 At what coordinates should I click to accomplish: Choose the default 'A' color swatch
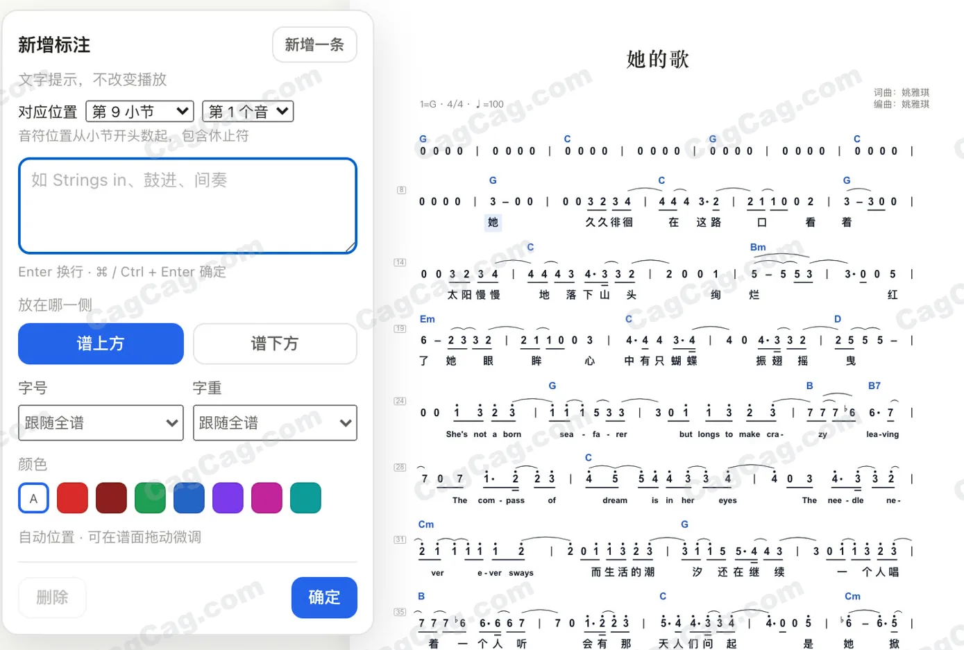coord(33,498)
